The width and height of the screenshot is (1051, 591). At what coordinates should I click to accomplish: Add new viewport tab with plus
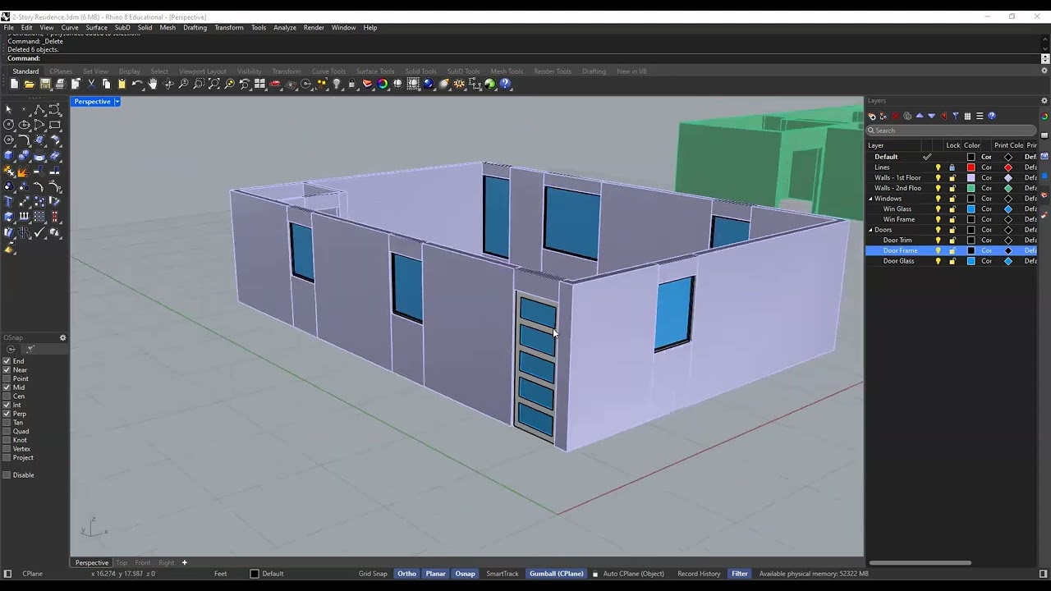pyautogui.click(x=184, y=563)
